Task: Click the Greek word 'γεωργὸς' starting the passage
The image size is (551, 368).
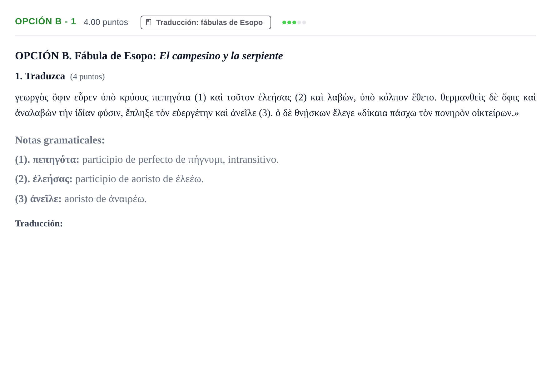Action: 32,98
